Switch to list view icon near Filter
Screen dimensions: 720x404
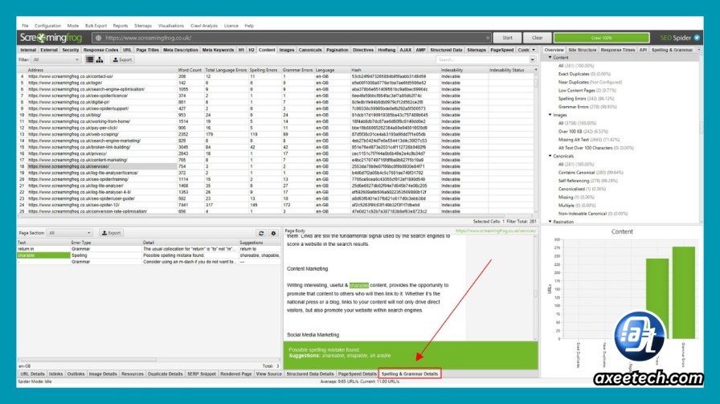click(x=90, y=59)
